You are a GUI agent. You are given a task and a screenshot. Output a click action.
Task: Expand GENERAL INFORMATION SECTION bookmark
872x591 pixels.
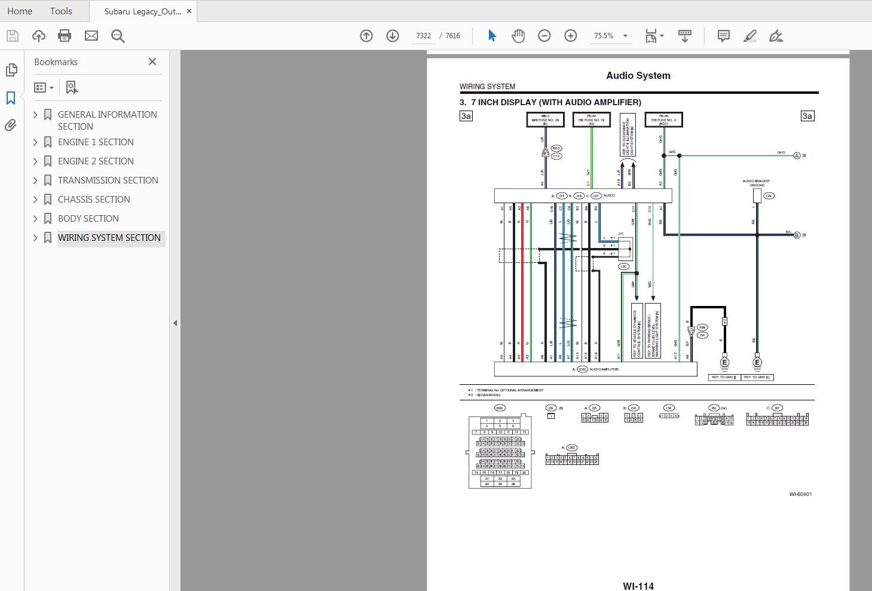click(35, 115)
